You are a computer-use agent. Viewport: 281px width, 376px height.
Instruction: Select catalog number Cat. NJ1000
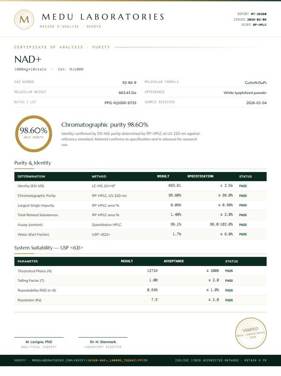(x=71, y=69)
